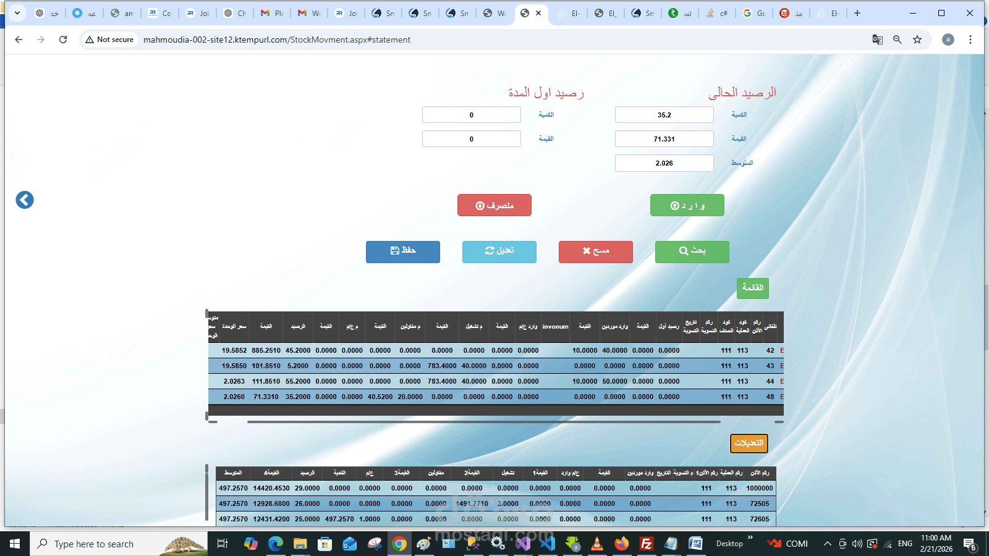Click Chrome icon in taskbar
The width and height of the screenshot is (989, 556).
click(x=399, y=544)
